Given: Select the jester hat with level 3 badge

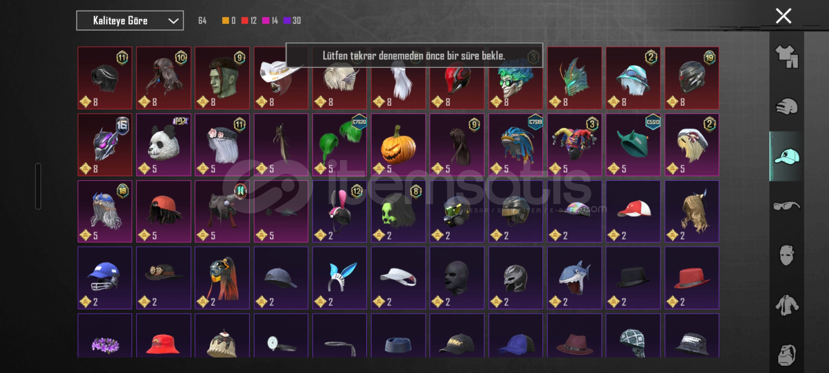Looking at the screenshot, I should coord(574,145).
